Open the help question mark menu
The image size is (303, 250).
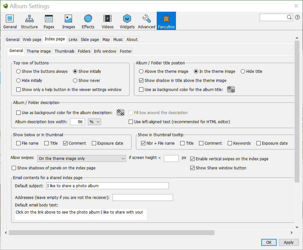(297, 17)
